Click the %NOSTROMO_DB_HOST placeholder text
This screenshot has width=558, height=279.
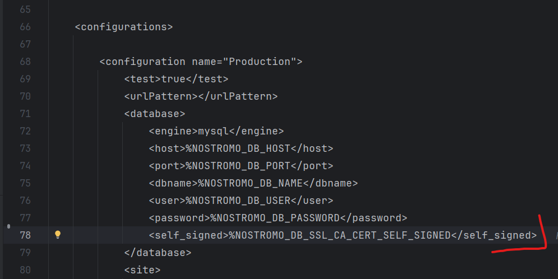click(238, 148)
